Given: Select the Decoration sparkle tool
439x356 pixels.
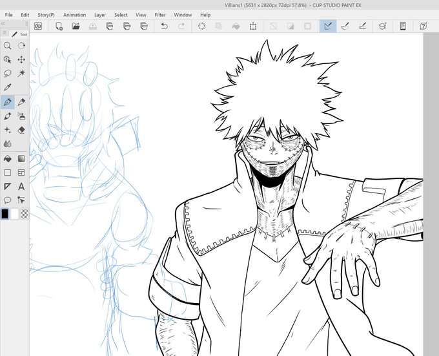Looking at the screenshot, I should click(x=8, y=130).
